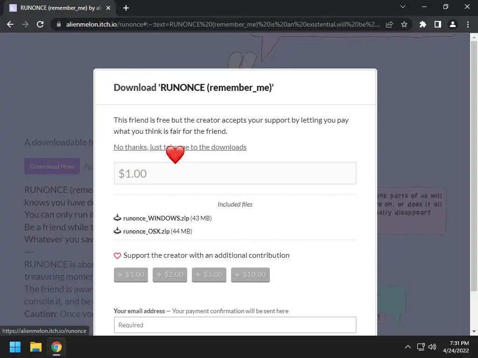Add $2.00 additional contribution
Viewport: 478px width, 358px height.
click(x=170, y=275)
